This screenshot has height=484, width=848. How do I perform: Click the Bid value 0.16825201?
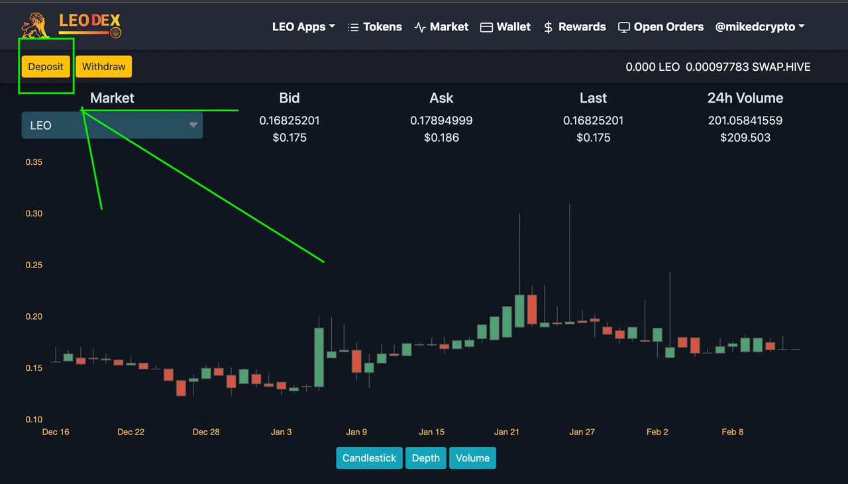point(290,121)
